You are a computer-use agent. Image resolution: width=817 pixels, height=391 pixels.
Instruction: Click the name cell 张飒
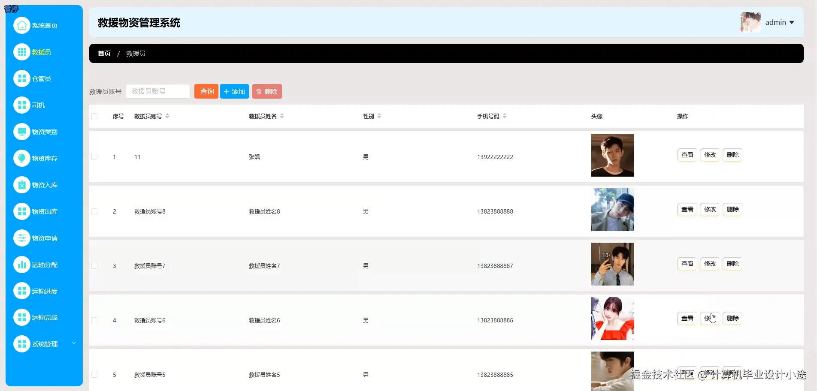(x=254, y=157)
